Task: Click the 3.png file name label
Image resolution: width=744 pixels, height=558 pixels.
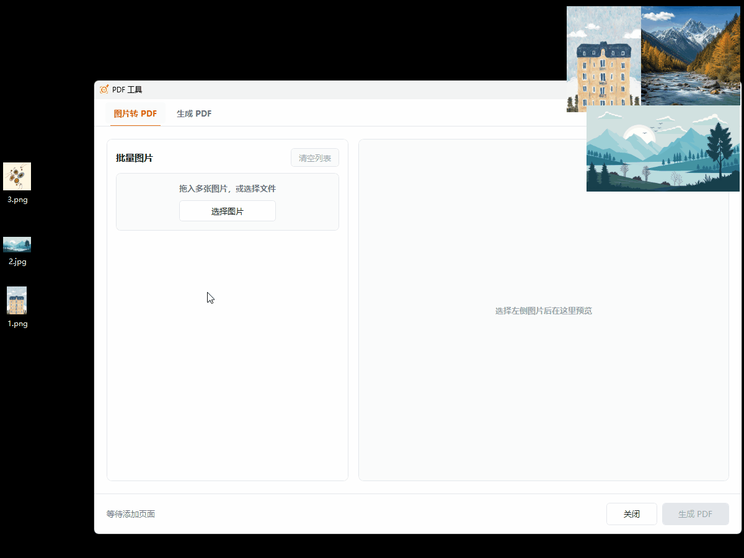Action: pyautogui.click(x=17, y=200)
